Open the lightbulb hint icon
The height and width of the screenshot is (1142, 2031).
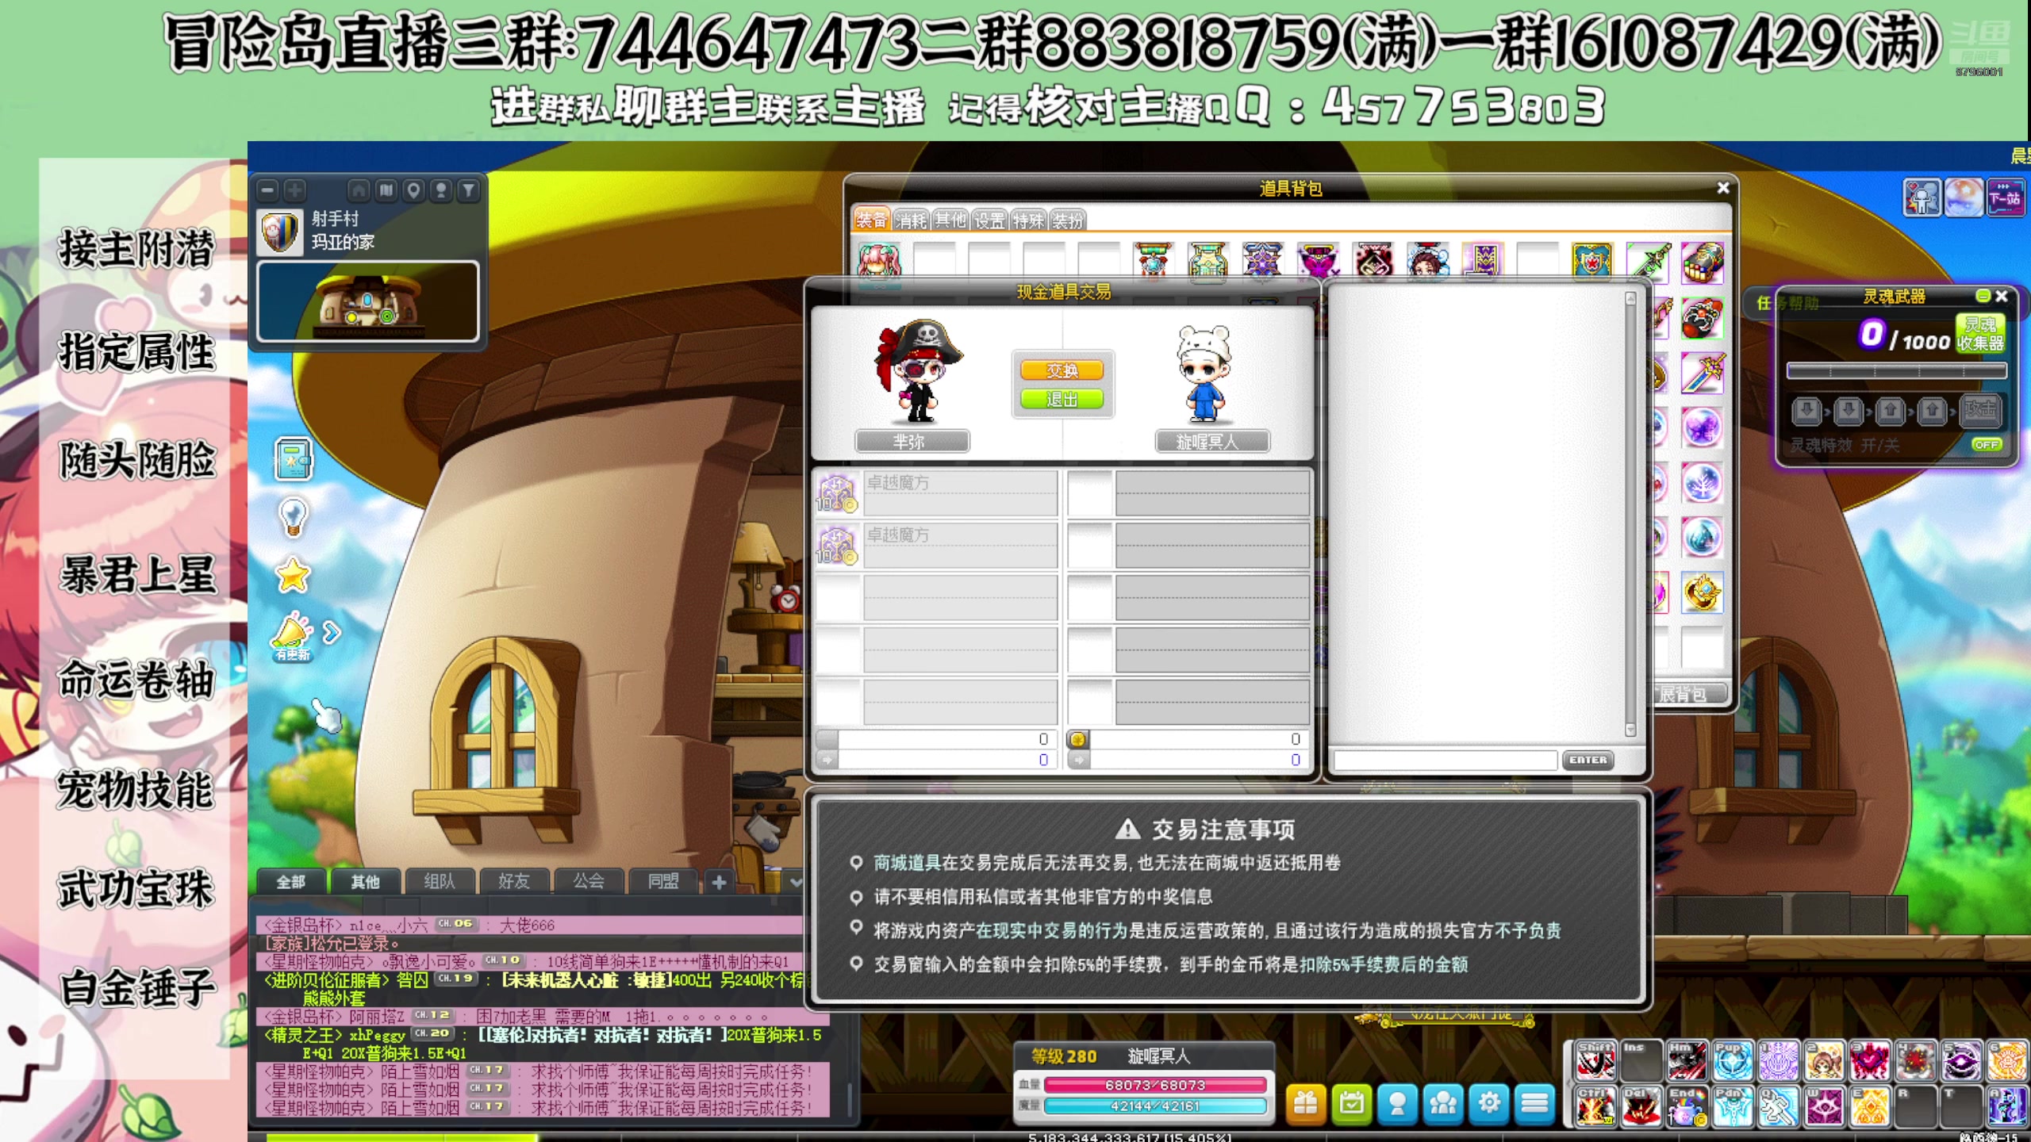click(294, 517)
